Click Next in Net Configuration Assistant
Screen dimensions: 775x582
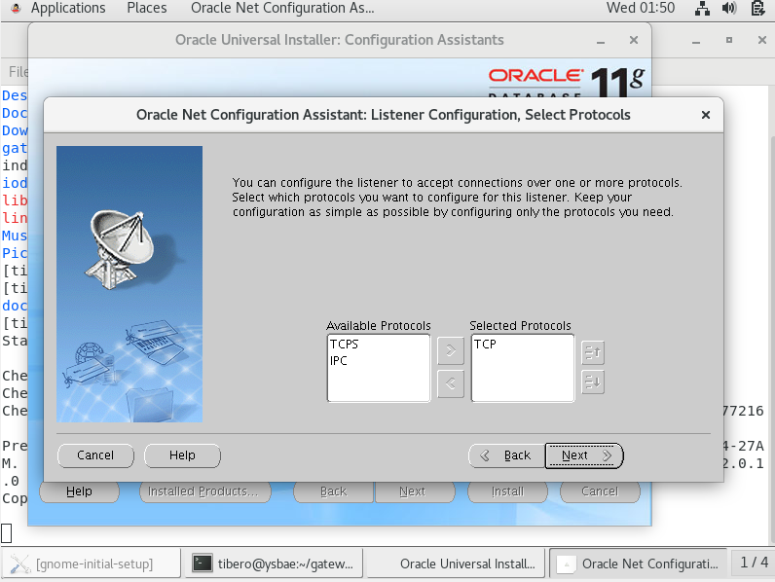(584, 455)
